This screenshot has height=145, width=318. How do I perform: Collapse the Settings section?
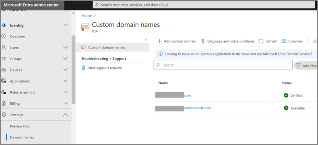click(65, 115)
